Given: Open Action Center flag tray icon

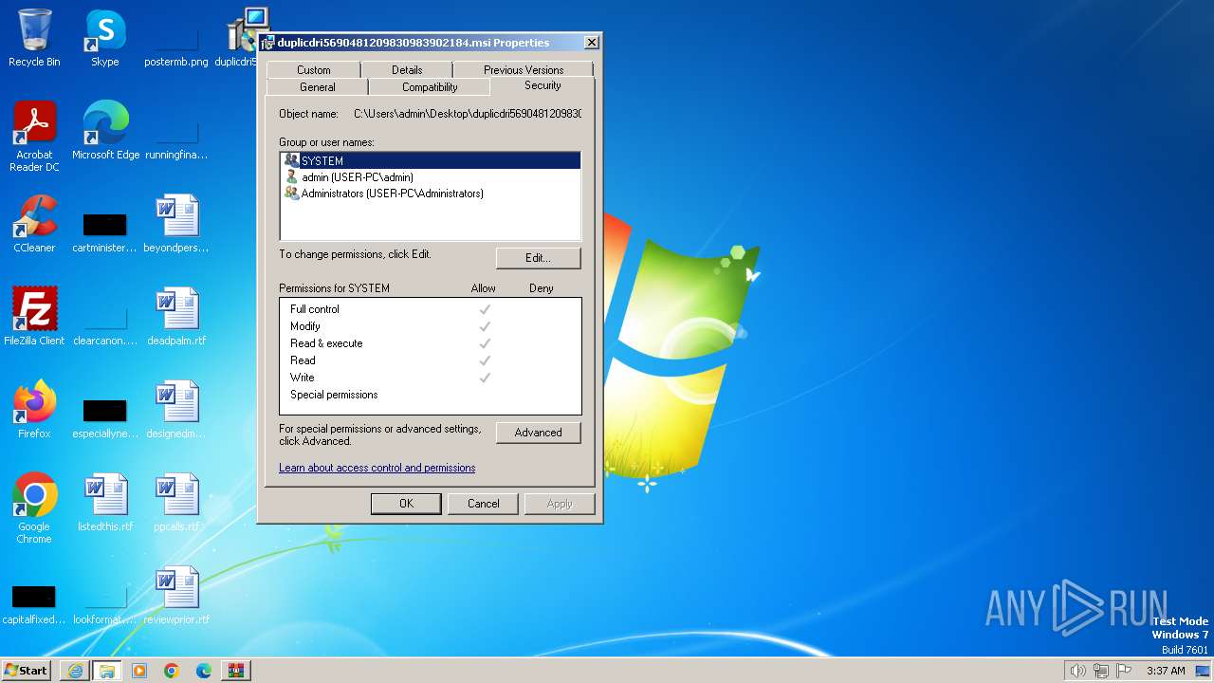Looking at the screenshot, I should coord(1124,671).
